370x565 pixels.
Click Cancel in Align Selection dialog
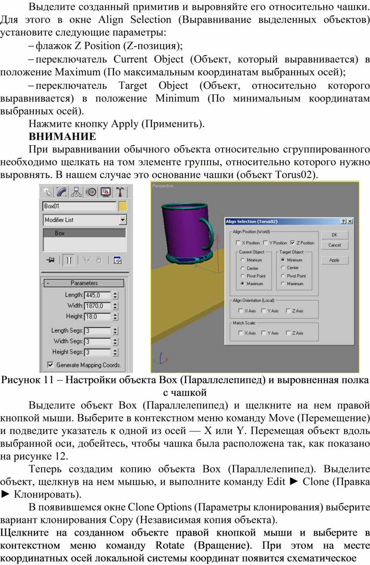tap(335, 245)
